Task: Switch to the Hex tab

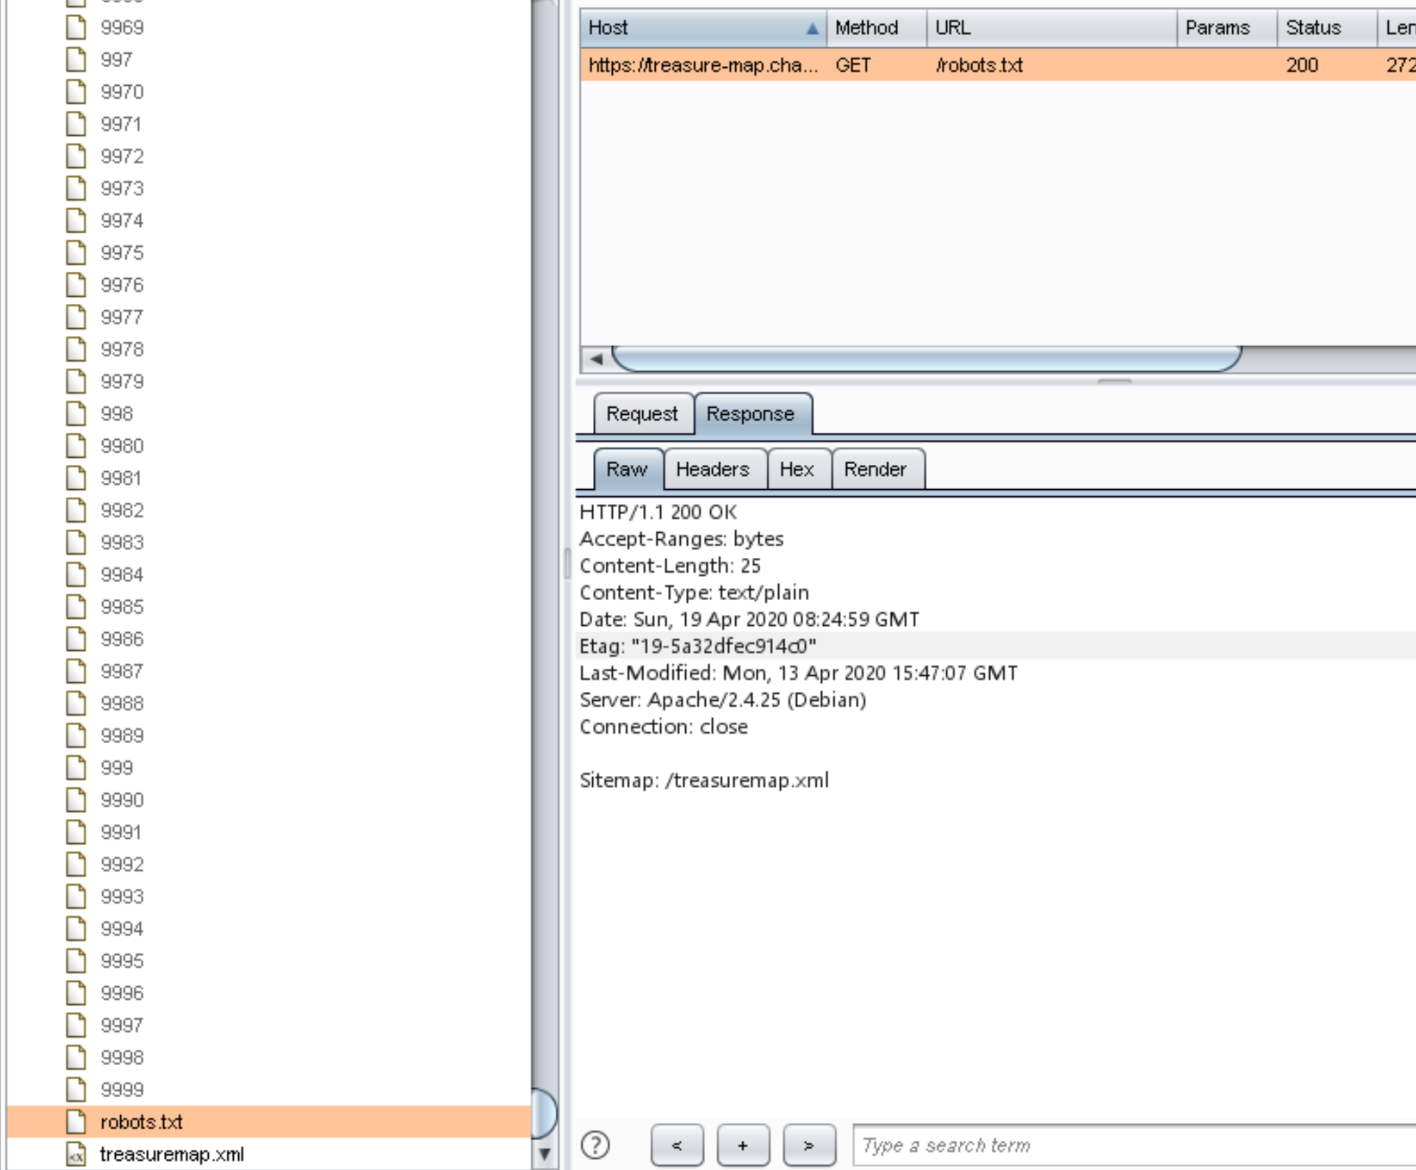Action: [797, 469]
